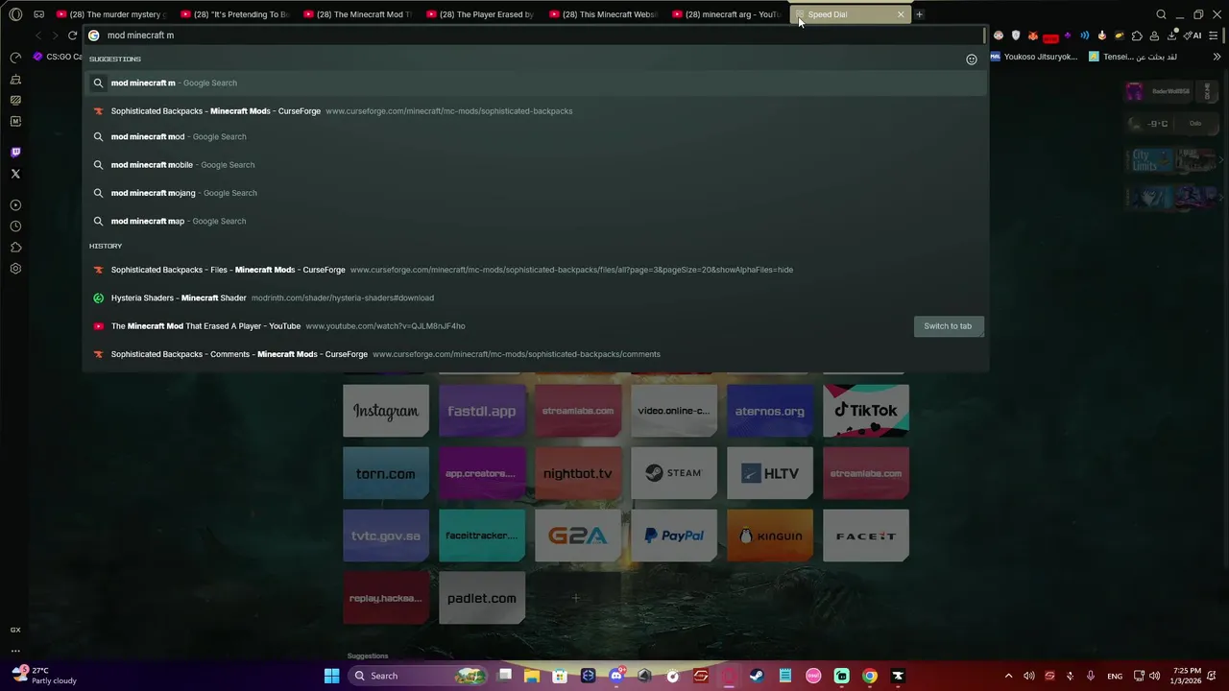Open Hysteria Shaders history entry

point(535,298)
